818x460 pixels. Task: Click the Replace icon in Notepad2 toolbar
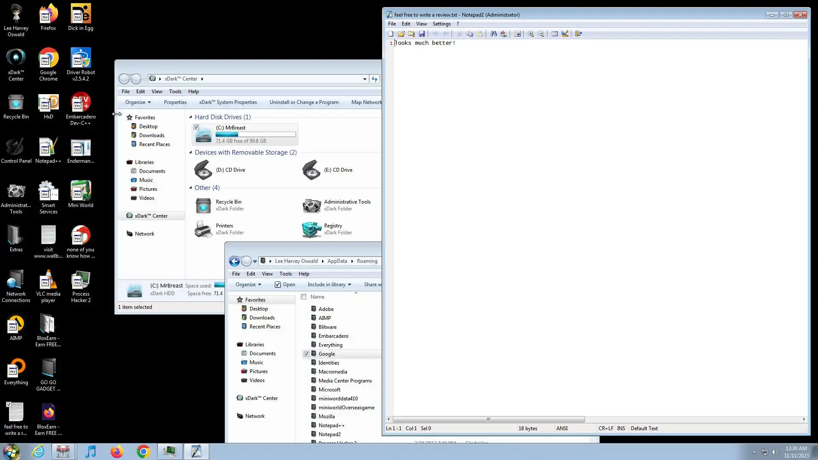[504, 34]
